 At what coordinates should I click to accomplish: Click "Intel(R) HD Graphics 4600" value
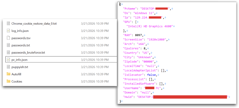[150, 26]
